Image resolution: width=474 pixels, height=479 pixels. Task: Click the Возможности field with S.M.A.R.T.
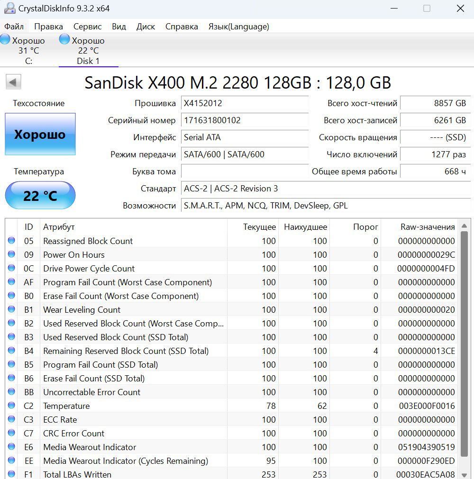pyautogui.click(x=326, y=206)
